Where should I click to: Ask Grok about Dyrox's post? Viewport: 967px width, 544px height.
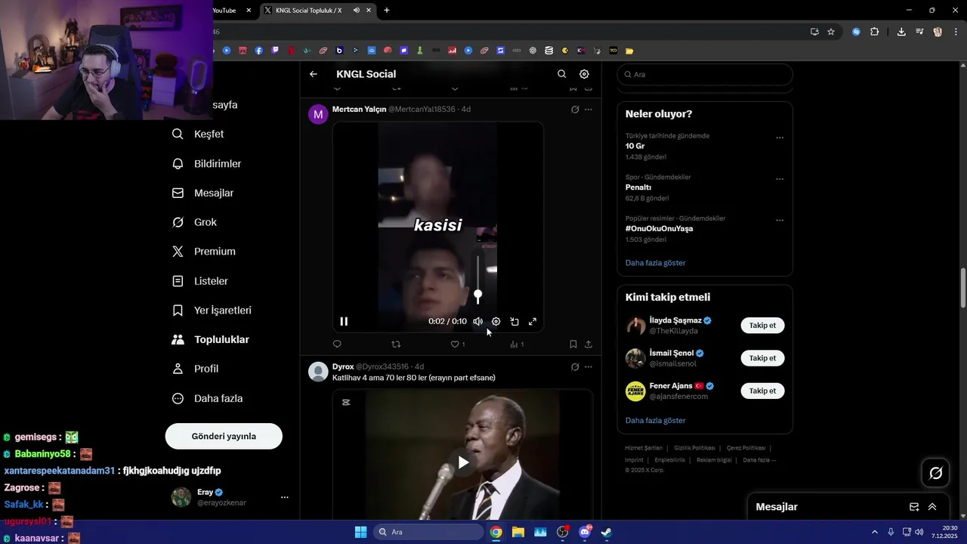click(x=575, y=367)
